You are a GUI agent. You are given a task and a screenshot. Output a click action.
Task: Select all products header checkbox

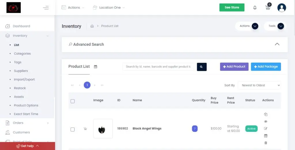73,101
